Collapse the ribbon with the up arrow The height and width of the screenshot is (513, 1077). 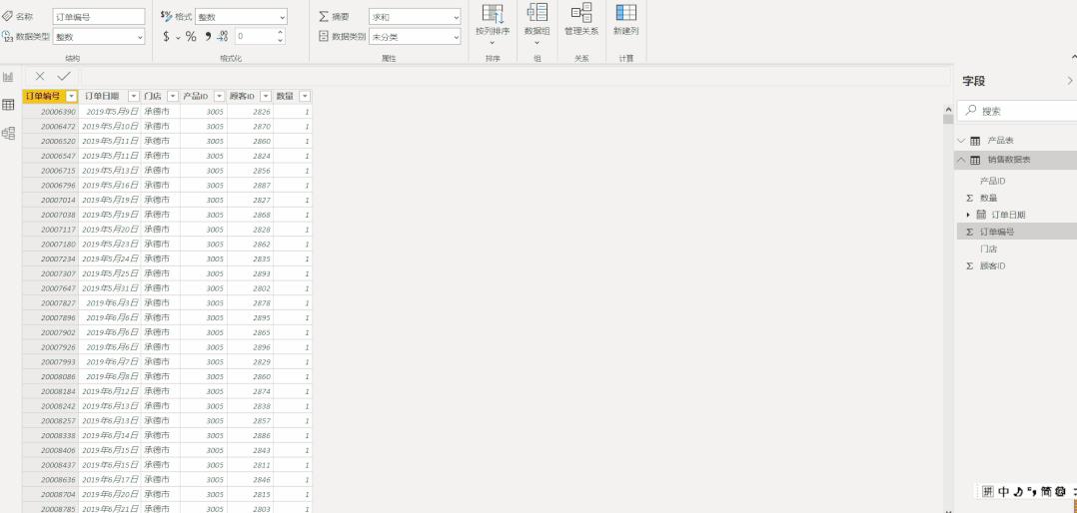click(1074, 57)
